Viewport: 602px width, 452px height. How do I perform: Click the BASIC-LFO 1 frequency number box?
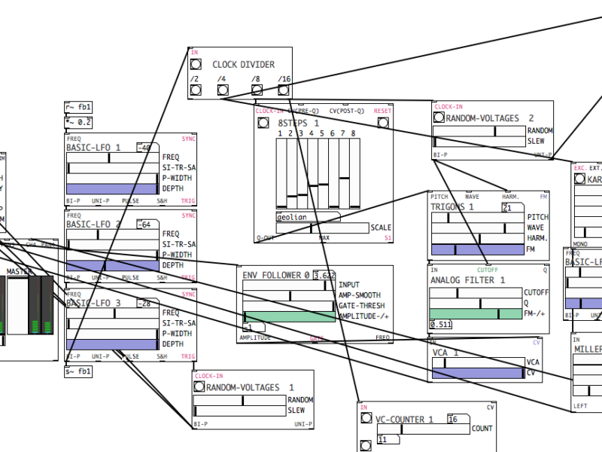pos(144,148)
